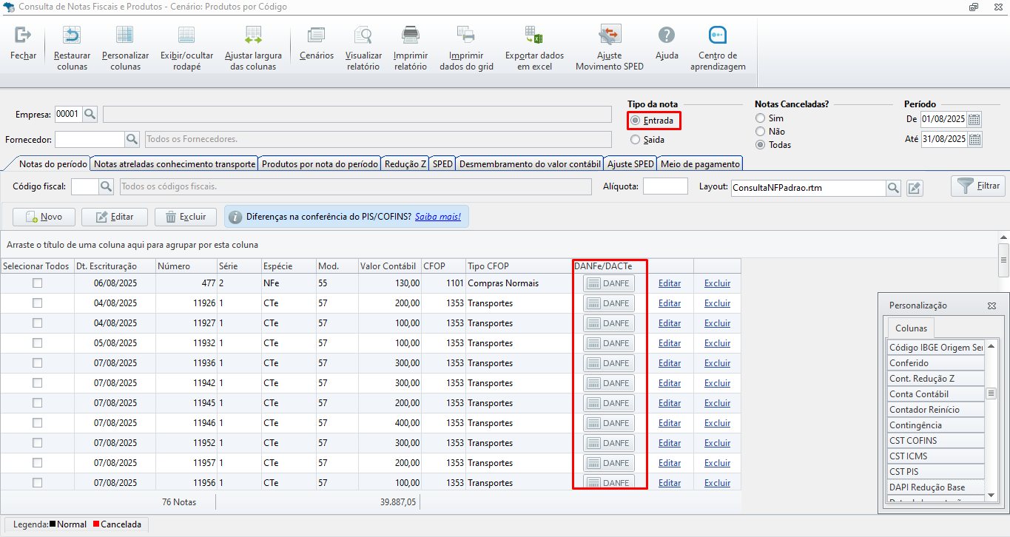Click the Visualizar relatório toolbar icon
Screen dimensions: 1010x537
click(x=363, y=35)
